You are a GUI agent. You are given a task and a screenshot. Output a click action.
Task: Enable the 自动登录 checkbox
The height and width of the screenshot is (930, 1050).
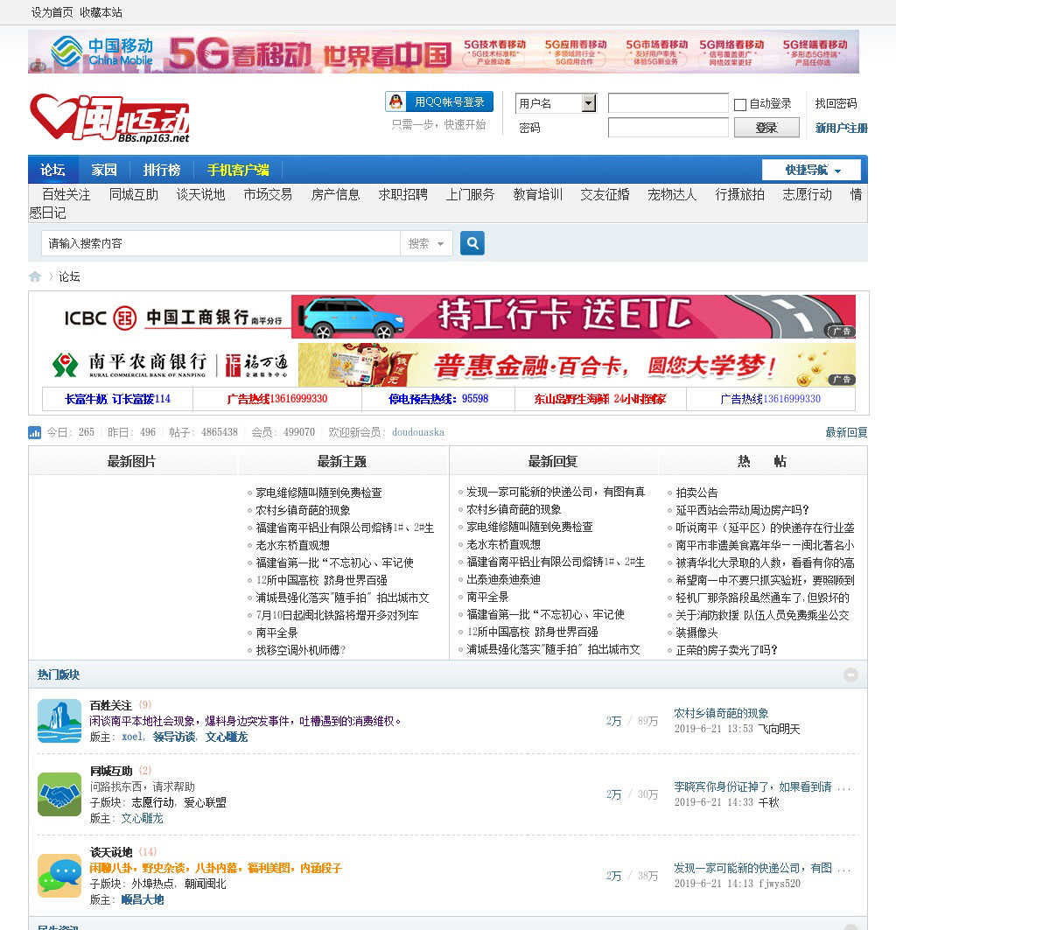click(x=740, y=105)
